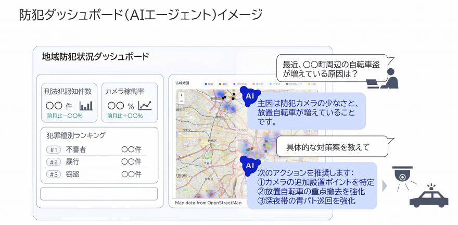Click the 広域地図 map title
The image size is (458, 225).
point(182,83)
